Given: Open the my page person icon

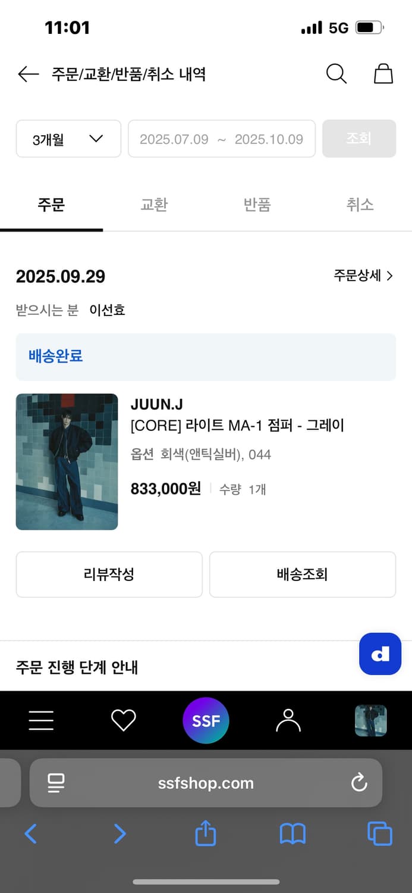Looking at the screenshot, I should coord(288,720).
